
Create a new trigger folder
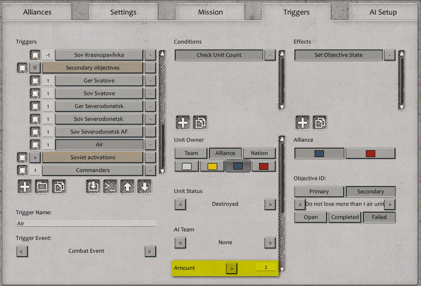point(42,187)
